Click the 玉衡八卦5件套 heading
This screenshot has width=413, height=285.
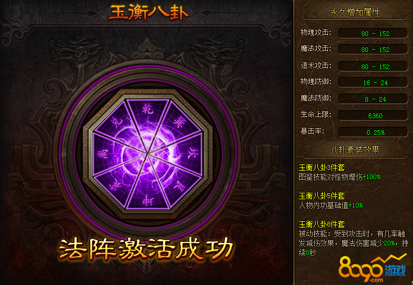[x=321, y=196]
